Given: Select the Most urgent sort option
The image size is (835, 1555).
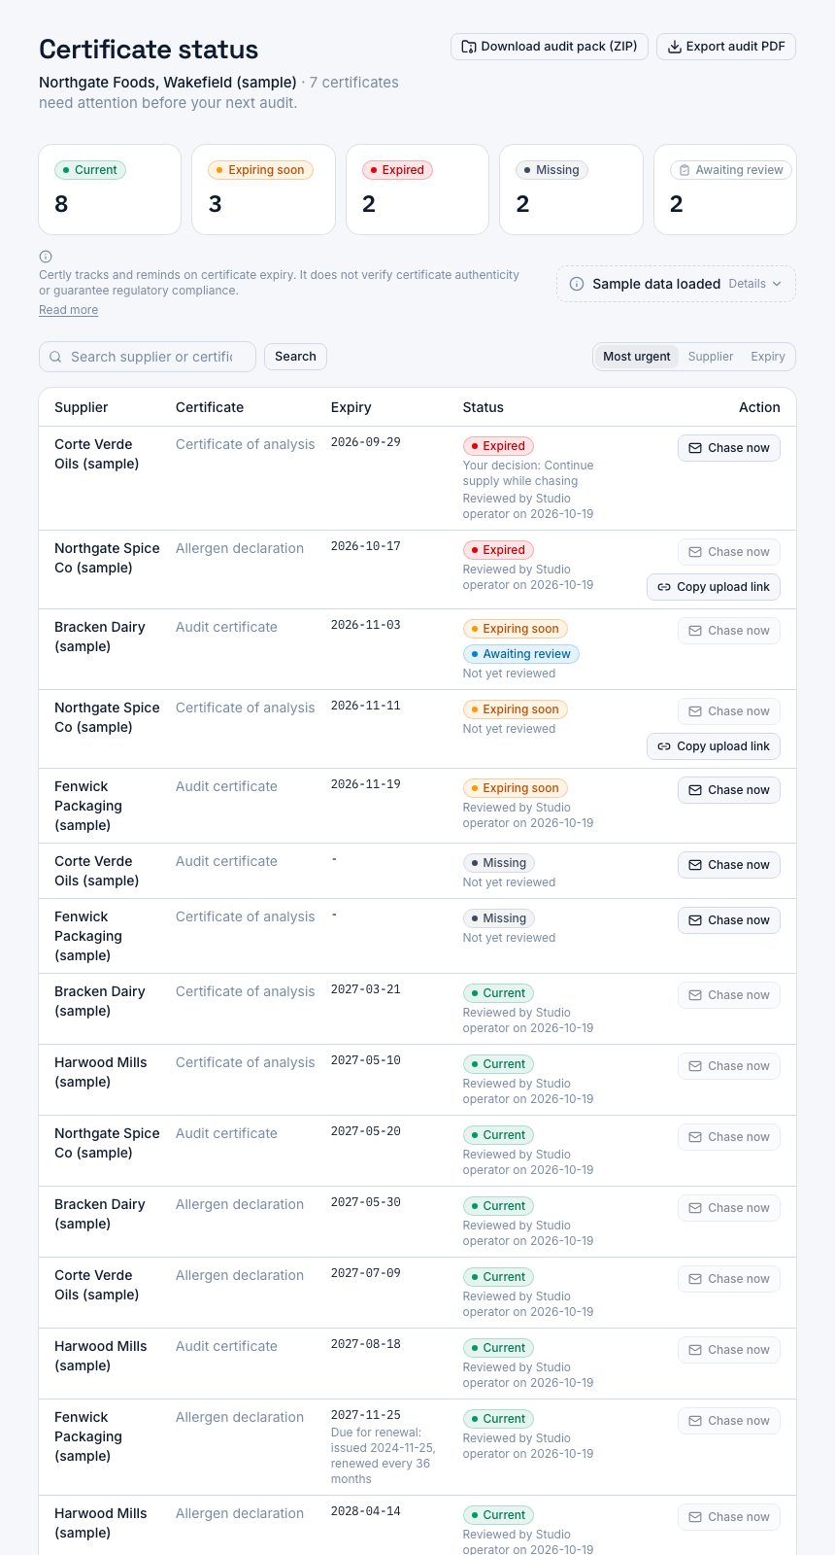Looking at the screenshot, I should (x=636, y=357).
